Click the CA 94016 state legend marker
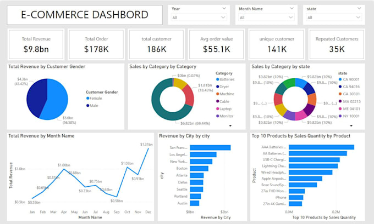 [x=340, y=87]
